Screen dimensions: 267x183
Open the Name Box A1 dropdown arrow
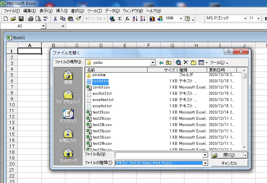pyautogui.click(x=43, y=26)
